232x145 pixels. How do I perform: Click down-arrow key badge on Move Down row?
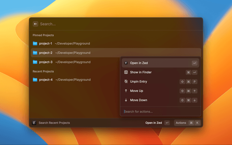(x=195, y=100)
